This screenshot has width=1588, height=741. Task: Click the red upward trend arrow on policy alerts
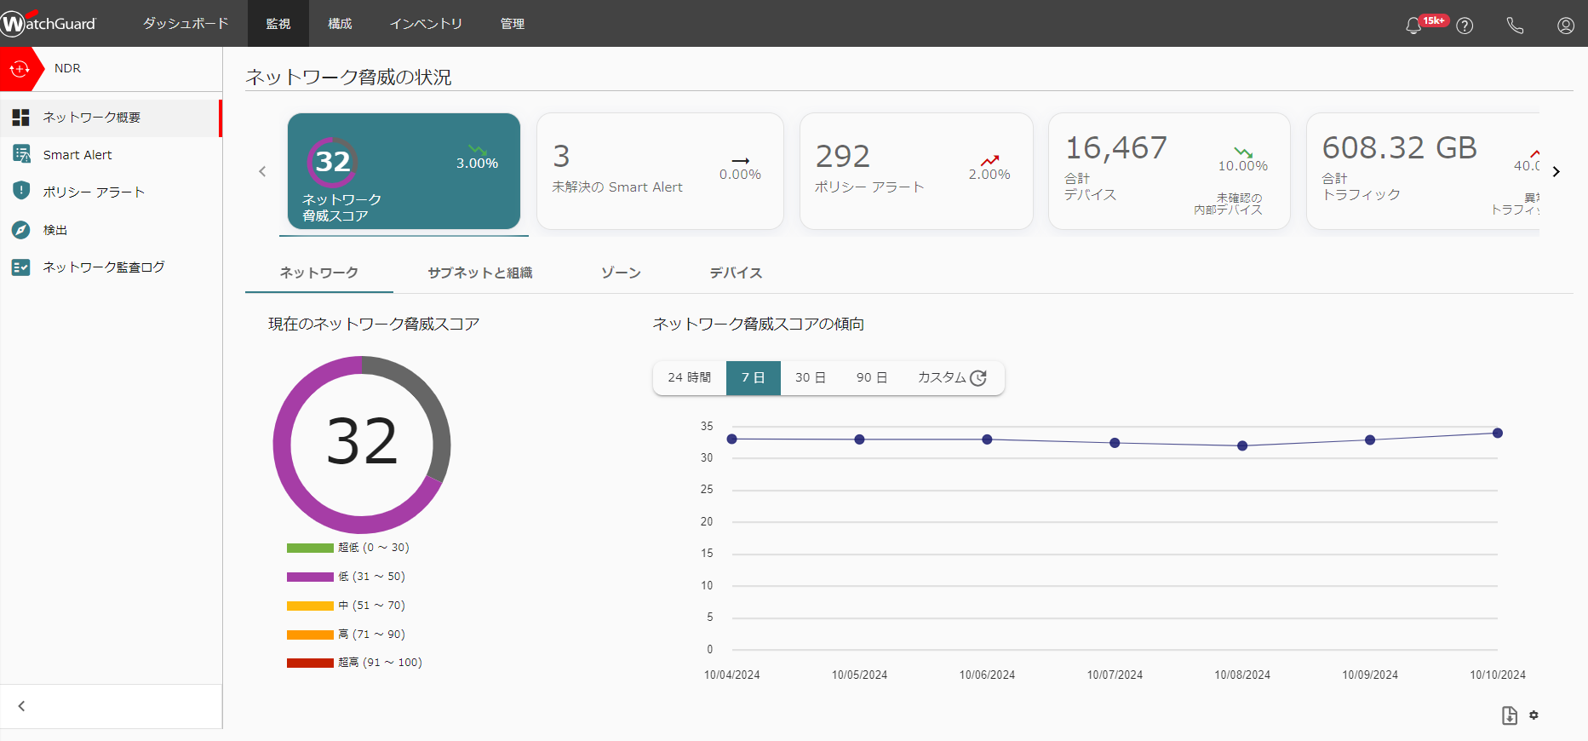[989, 160]
